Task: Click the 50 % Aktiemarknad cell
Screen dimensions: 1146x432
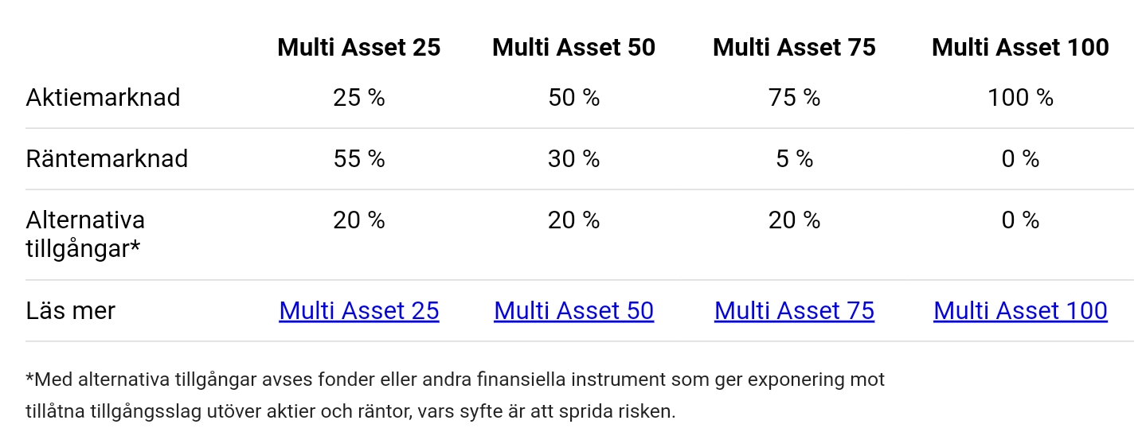Action: (x=573, y=98)
